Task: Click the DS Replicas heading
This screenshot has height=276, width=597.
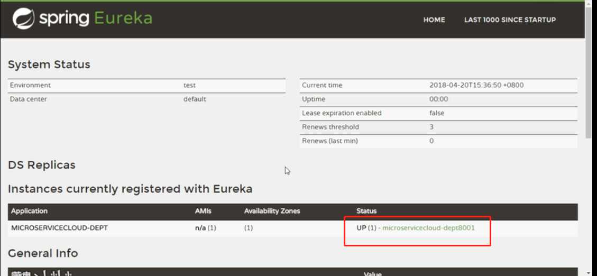Action: click(x=41, y=165)
